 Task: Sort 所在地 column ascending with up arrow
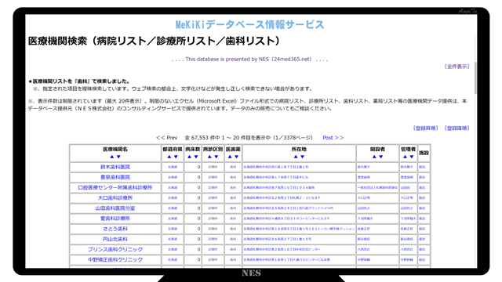coord(296,157)
